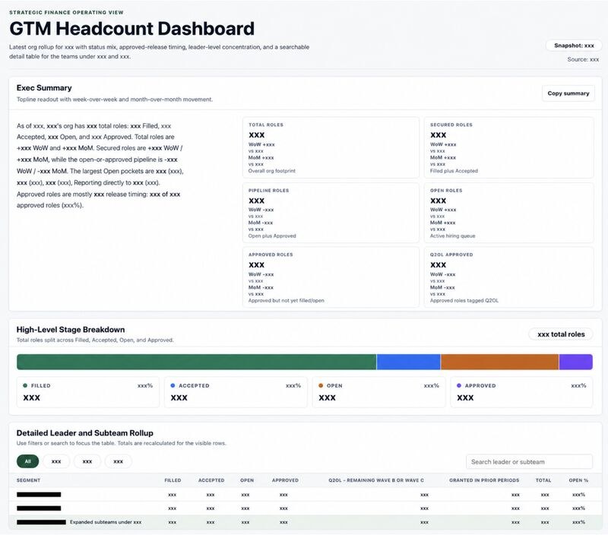The height and width of the screenshot is (535, 608).
Task: Click the Source: xxx text
Action: point(583,59)
